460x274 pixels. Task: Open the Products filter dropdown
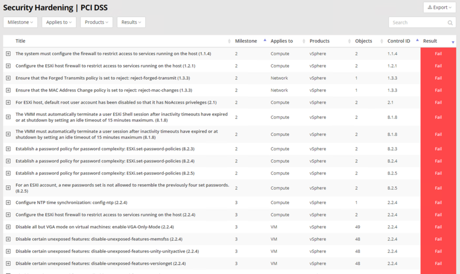point(97,22)
